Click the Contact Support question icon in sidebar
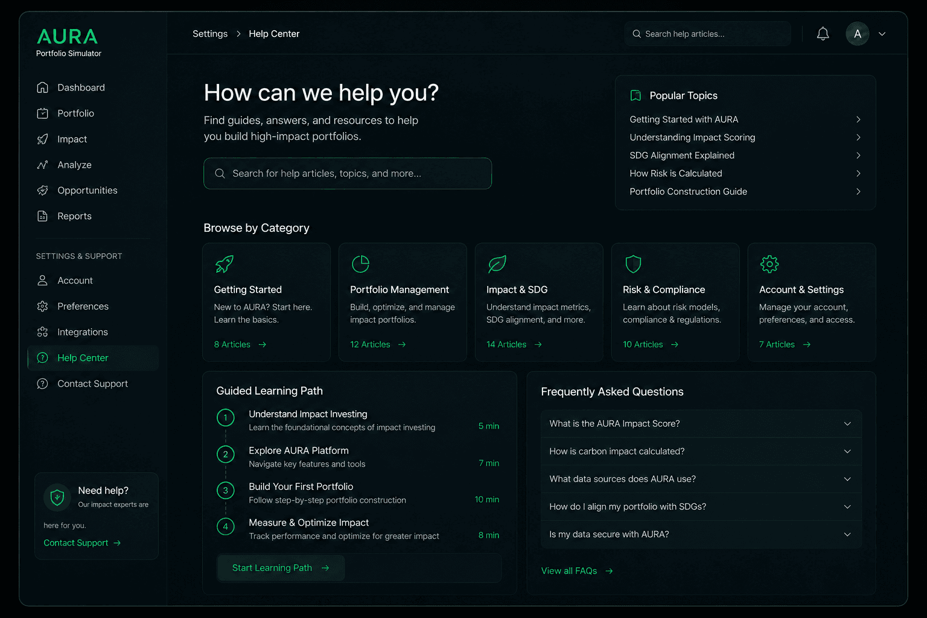The width and height of the screenshot is (927, 618). click(x=42, y=384)
